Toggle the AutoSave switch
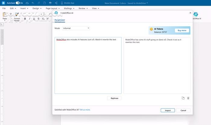This screenshot has width=211, height=125. 17,3
